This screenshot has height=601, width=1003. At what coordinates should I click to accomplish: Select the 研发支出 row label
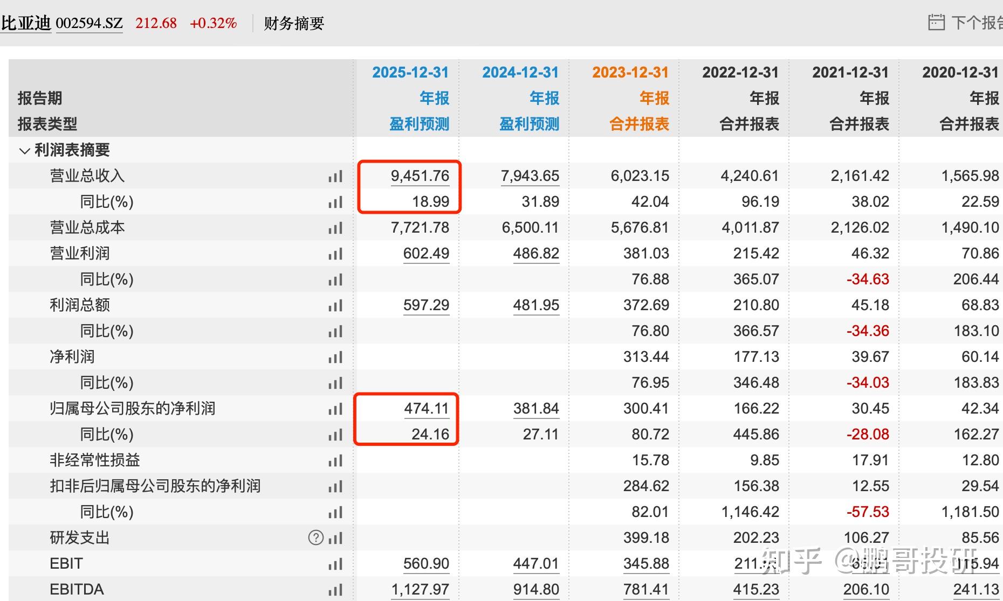click(80, 538)
